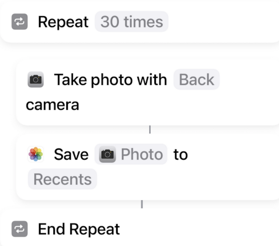Tap the "Take photo with" action text
This screenshot has width=279, height=246.
click(x=110, y=79)
